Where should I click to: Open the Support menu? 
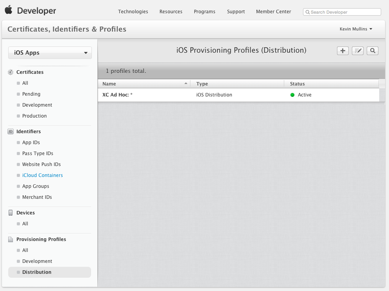click(x=236, y=12)
